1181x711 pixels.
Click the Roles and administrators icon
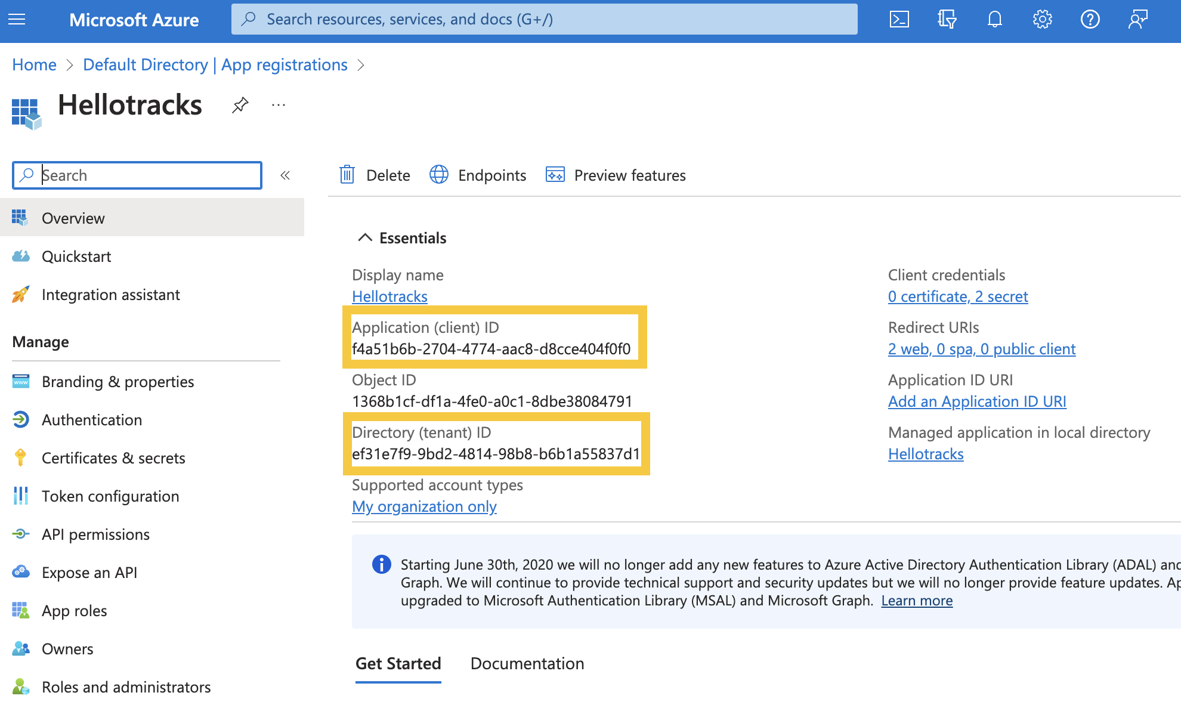click(x=21, y=687)
